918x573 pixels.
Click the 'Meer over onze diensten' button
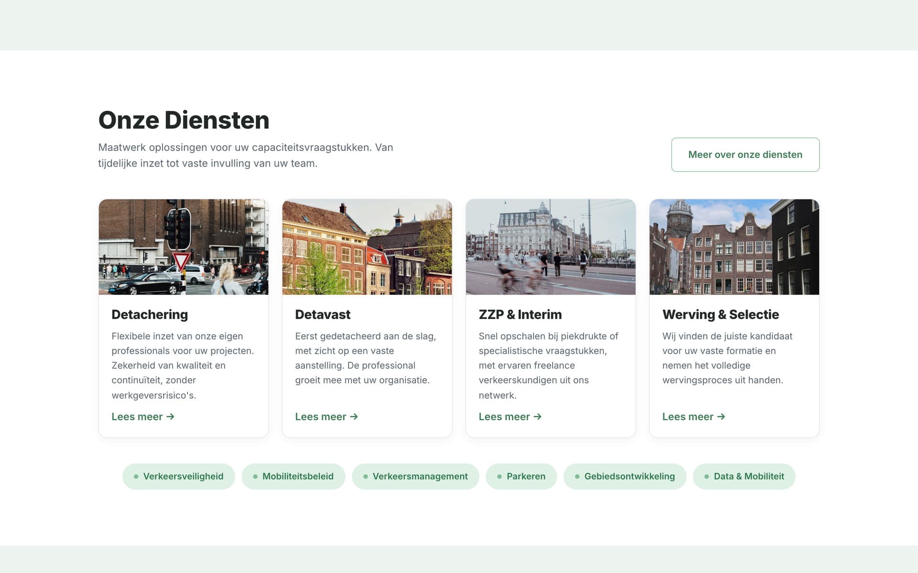click(745, 155)
